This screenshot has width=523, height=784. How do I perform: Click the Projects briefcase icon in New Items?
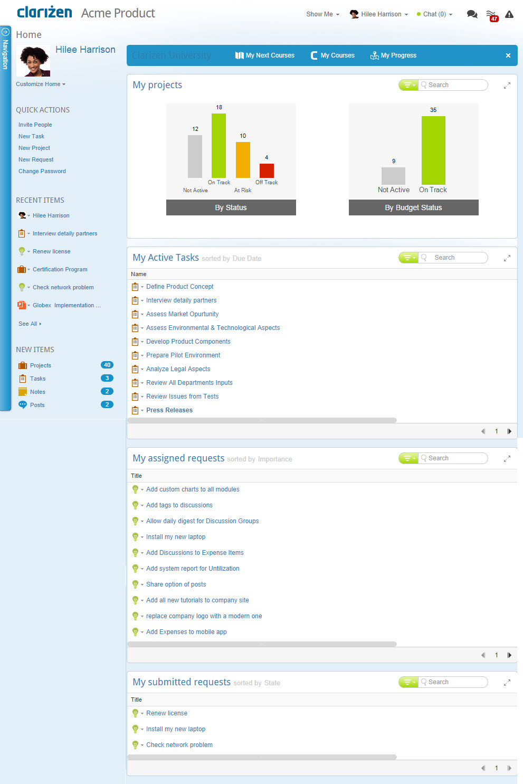[x=23, y=365]
